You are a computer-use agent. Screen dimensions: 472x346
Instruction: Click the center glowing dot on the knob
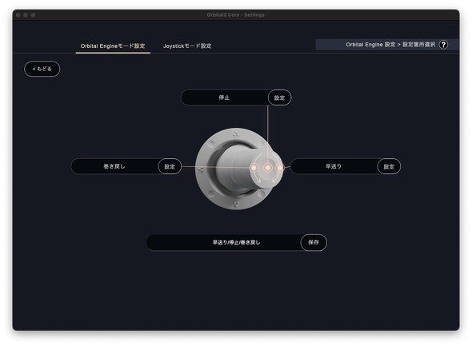tap(268, 168)
